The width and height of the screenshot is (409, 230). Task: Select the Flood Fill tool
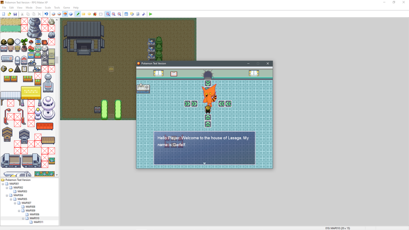coord(95,14)
